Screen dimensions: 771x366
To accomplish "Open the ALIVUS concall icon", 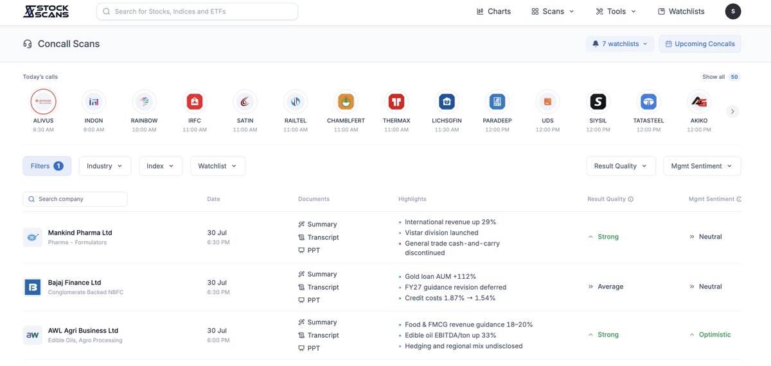I will pyautogui.click(x=44, y=101).
